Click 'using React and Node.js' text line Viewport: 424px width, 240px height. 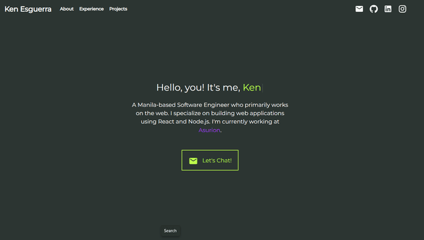coord(210,122)
